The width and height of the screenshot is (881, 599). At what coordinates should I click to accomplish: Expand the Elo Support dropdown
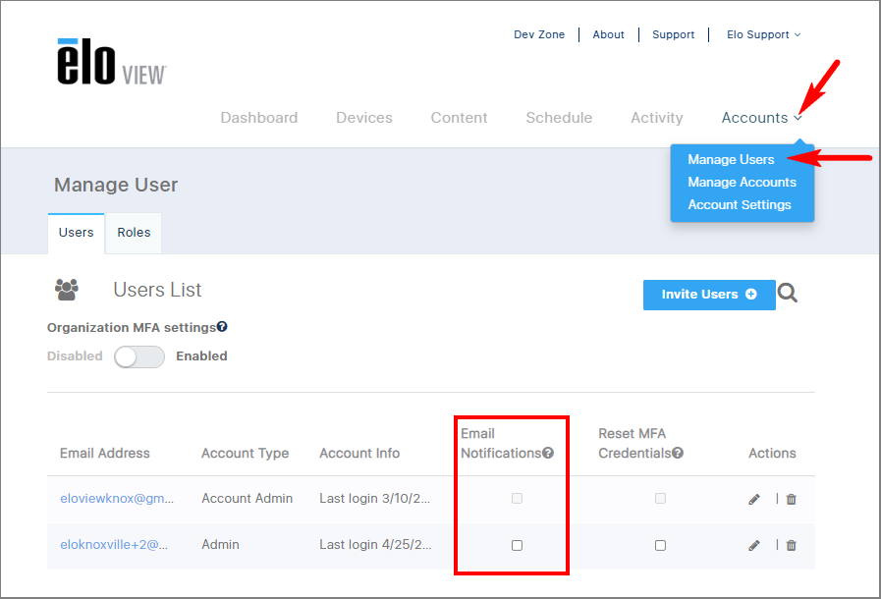[763, 34]
